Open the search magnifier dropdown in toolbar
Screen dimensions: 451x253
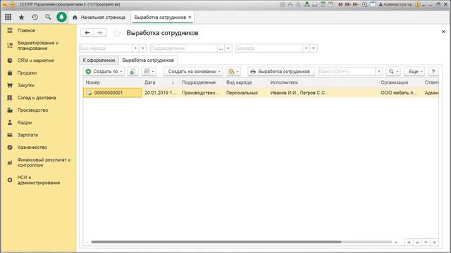[393, 72]
